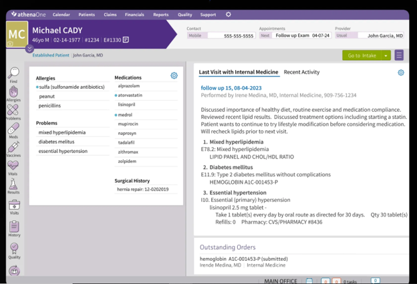
Task: Open the Claims menu
Action: click(x=110, y=15)
